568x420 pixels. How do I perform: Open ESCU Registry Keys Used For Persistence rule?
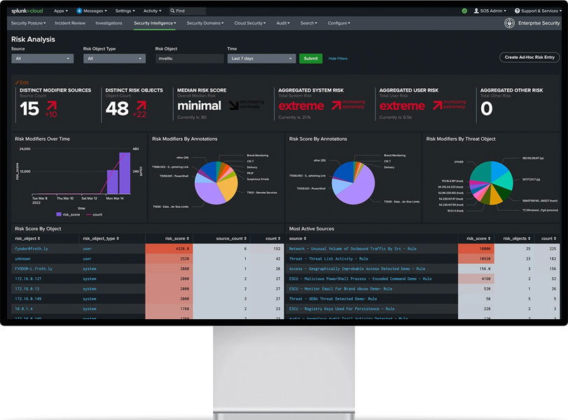(341, 309)
